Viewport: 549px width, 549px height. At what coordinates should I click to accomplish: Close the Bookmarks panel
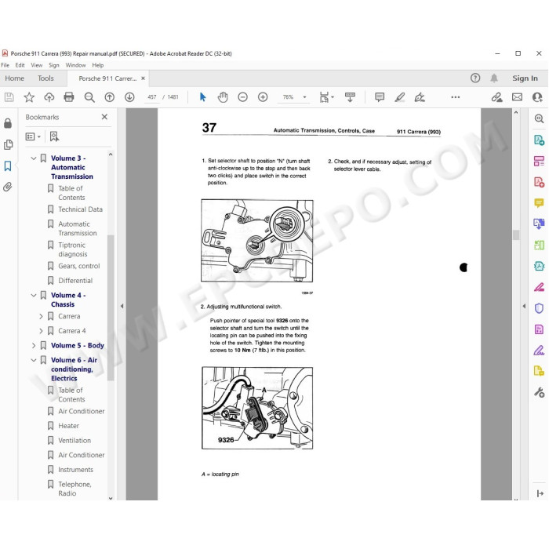pyautogui.click(x=104, y=117)
